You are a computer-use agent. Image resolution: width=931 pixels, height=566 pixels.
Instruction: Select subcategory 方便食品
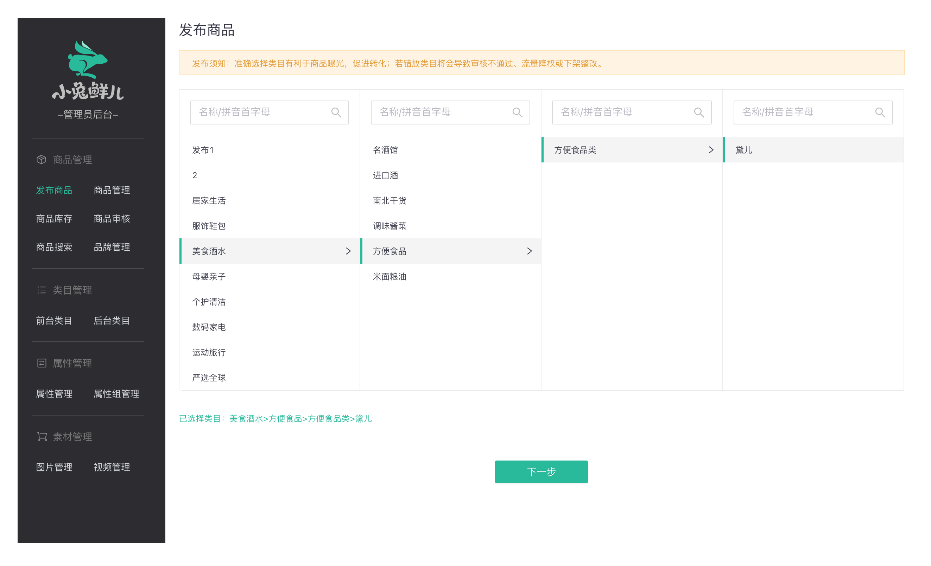pos(451,251)
